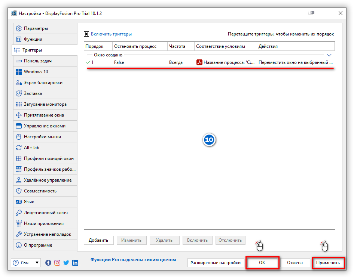This screenshot has width=354, height=278.
Task: Click the Заставка icon
Action: (18, 93)
